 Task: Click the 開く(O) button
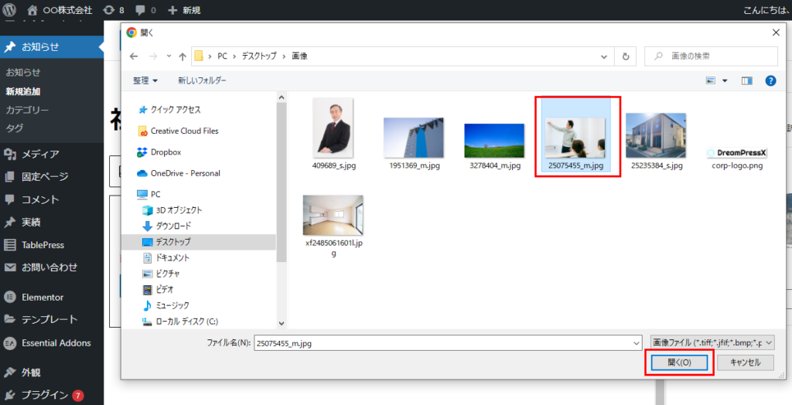pos(678,362)
